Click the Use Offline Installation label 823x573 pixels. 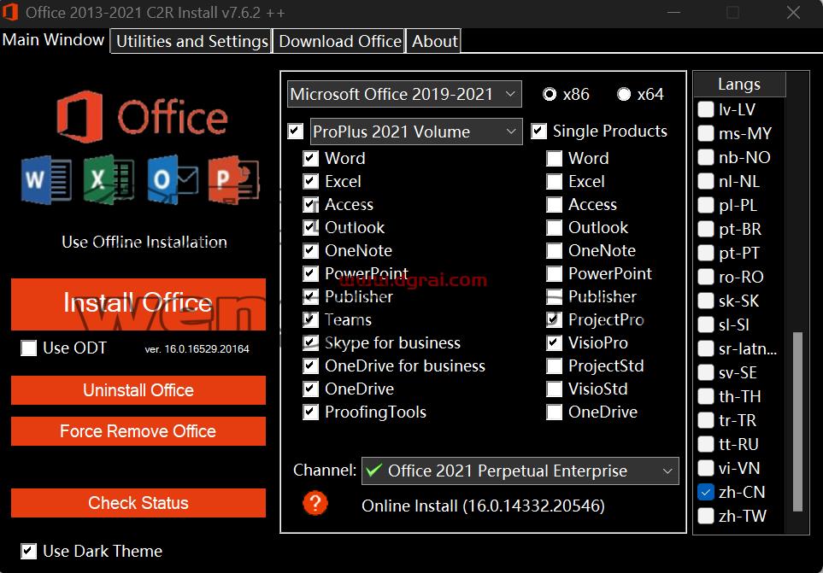[x=144, y=243]
